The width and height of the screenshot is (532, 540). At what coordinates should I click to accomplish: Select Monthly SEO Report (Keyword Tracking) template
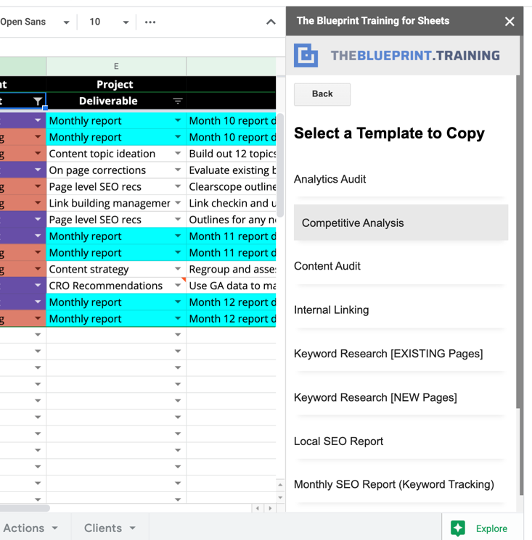point(401,485)
